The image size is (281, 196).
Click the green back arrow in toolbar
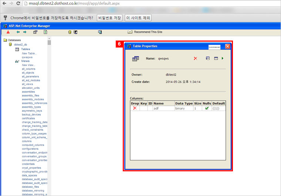18,32
